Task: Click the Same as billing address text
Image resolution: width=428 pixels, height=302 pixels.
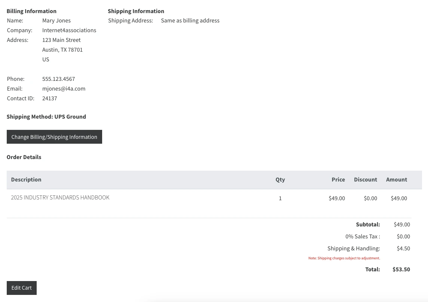Action: 190,21
